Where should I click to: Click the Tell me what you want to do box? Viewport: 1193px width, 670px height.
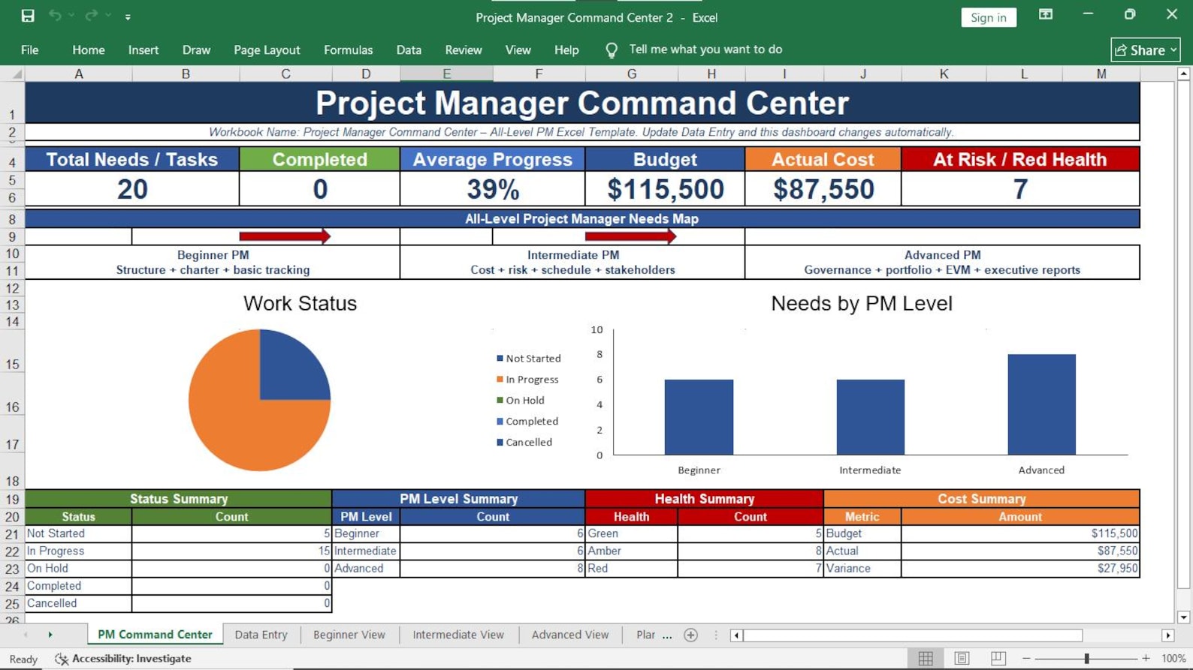coord(705,50)
